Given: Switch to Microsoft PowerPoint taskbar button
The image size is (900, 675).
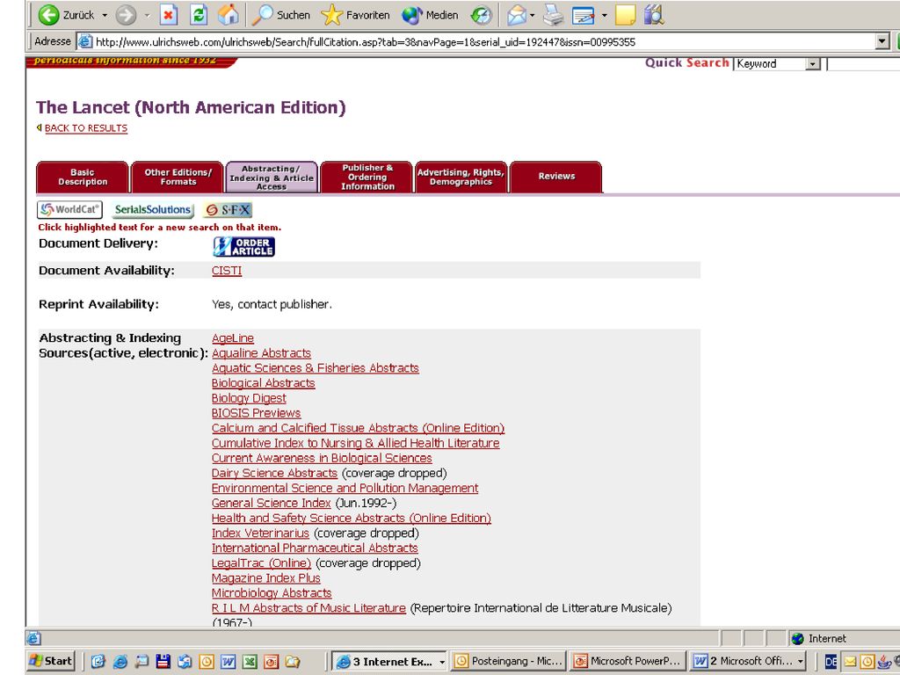Looking at the screenshot, I should pos(628,662).
